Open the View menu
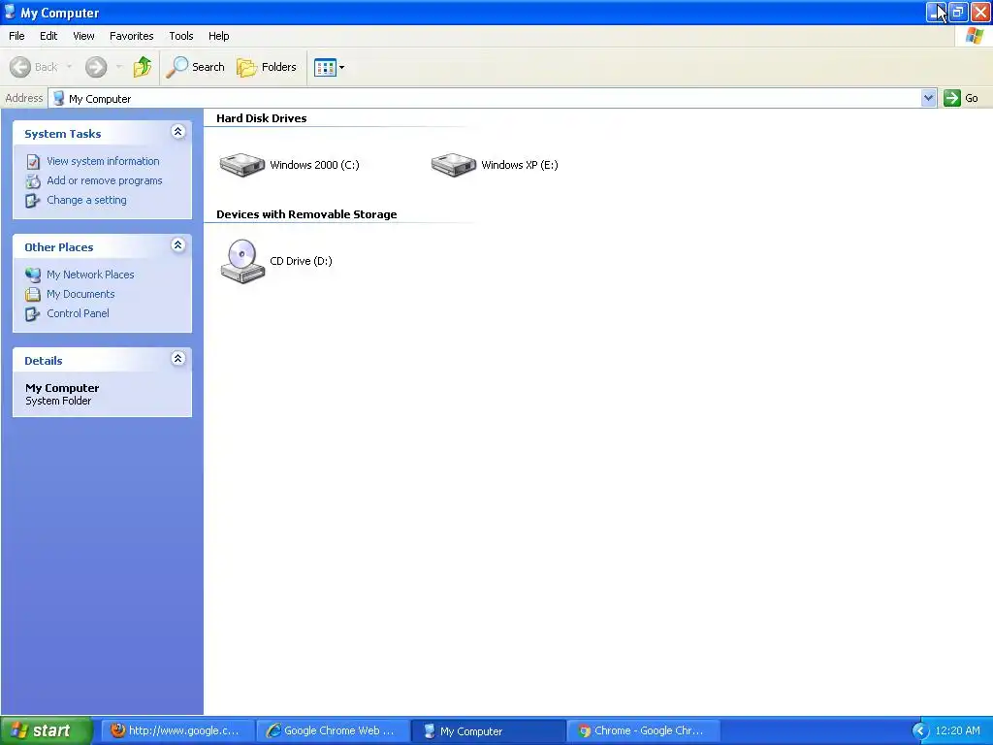 tap(83, 36)
